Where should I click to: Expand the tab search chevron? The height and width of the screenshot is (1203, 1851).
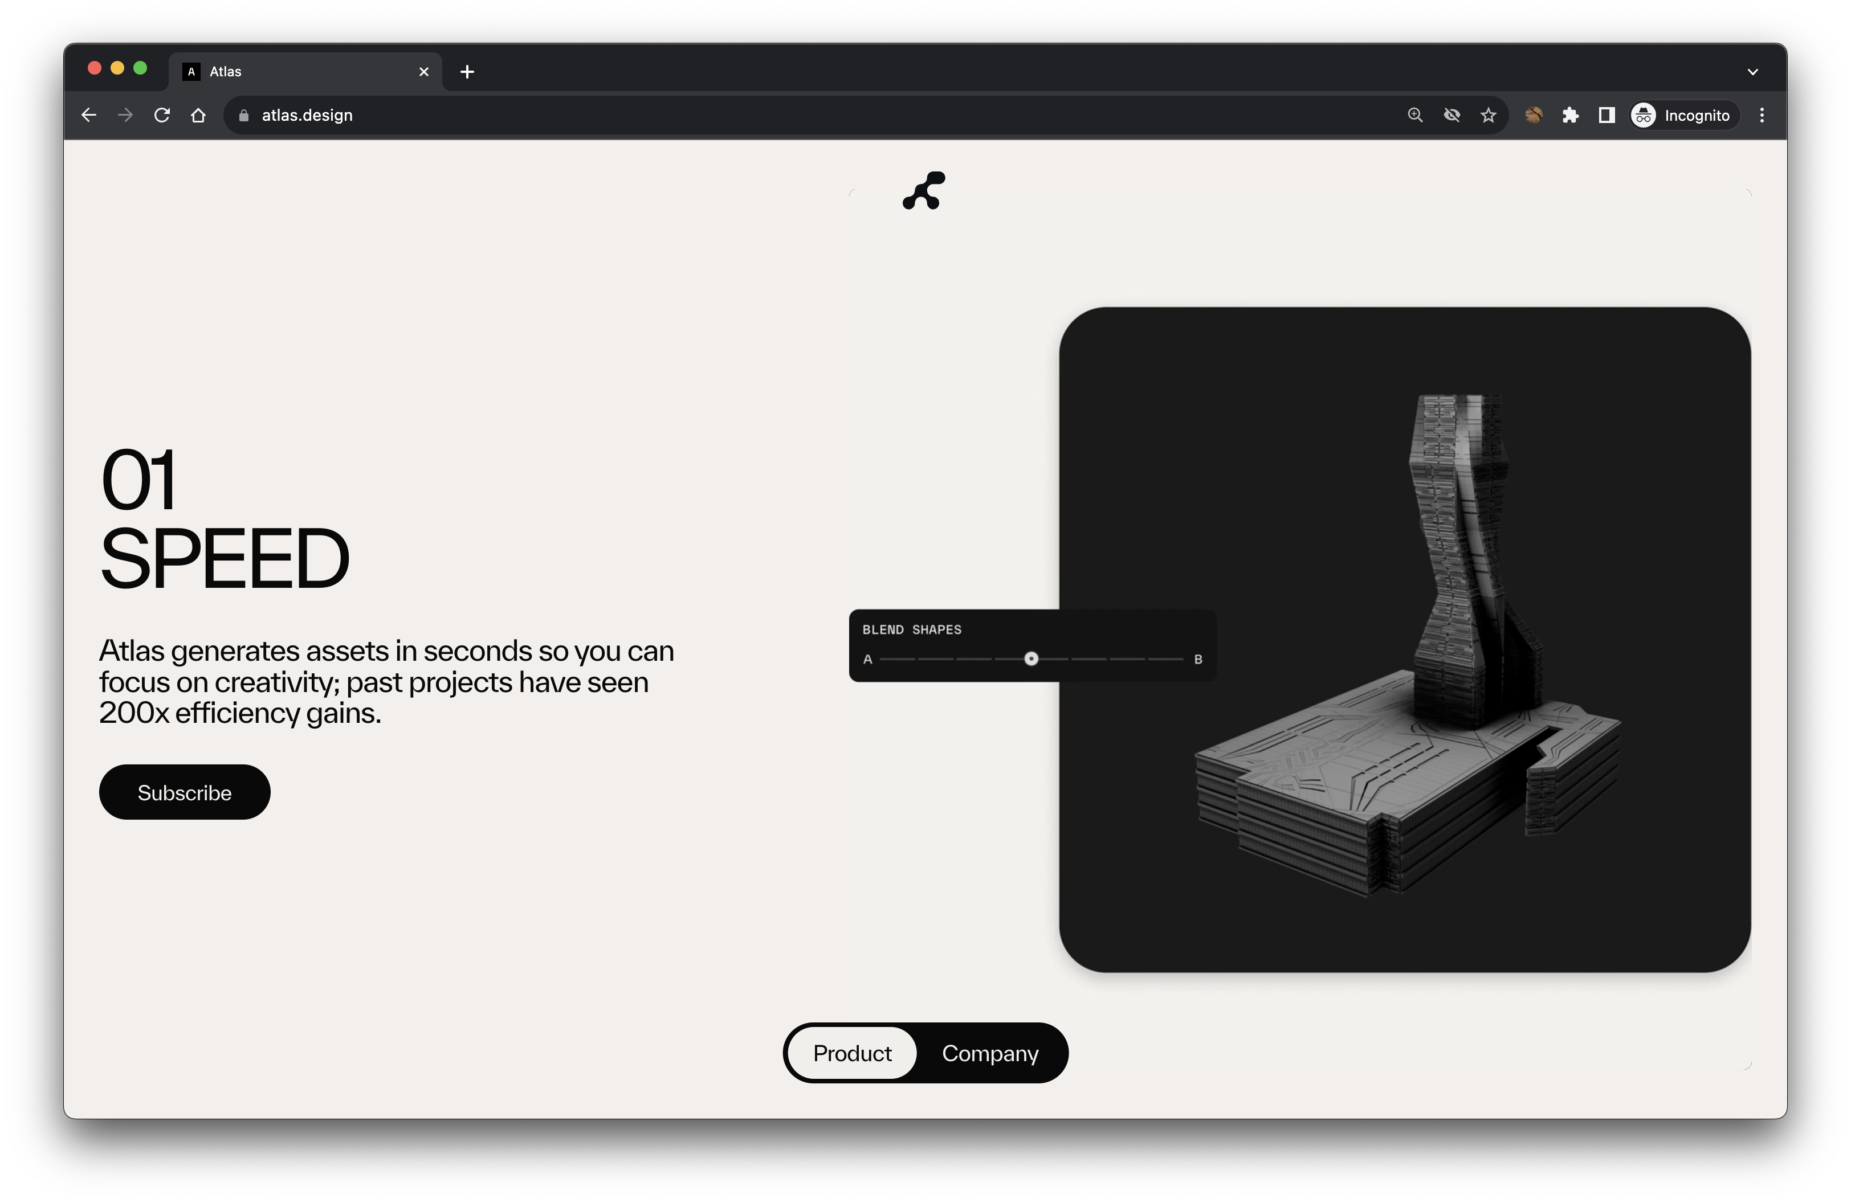point(1753,72)
